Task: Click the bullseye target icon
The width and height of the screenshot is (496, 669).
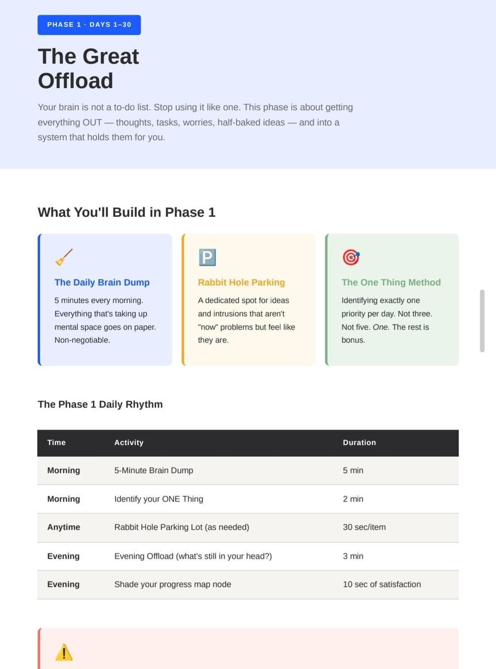Action: coord(351,257)
